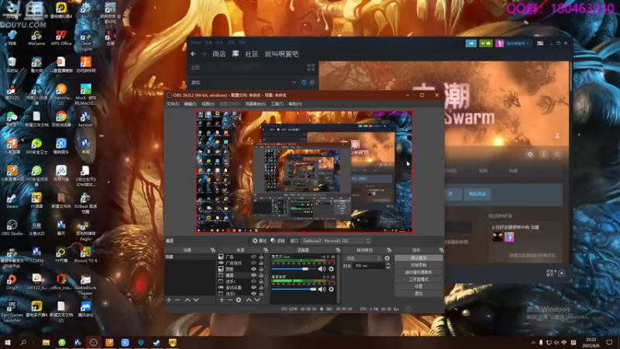Open Steam announcements megaphone icon
Screen dimensions: 620x349
471,43
